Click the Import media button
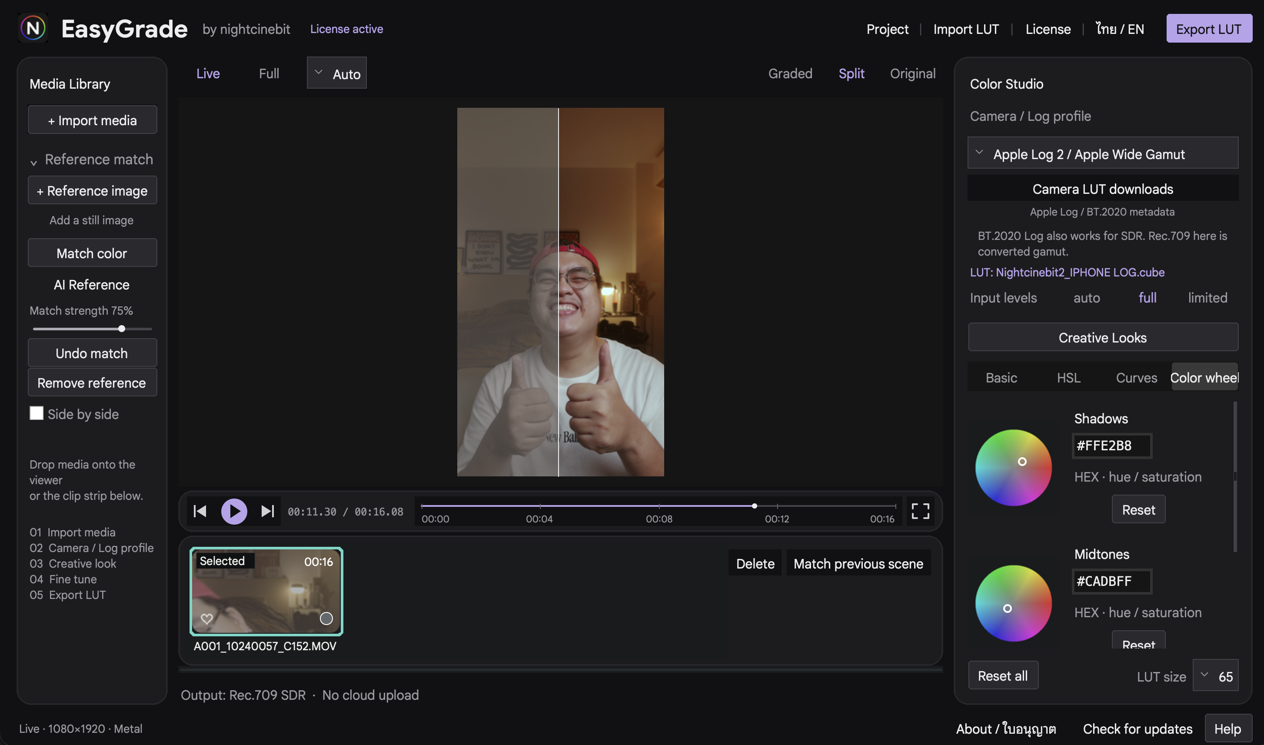This screenshot has height=745, width=1264. pos(92,120)
